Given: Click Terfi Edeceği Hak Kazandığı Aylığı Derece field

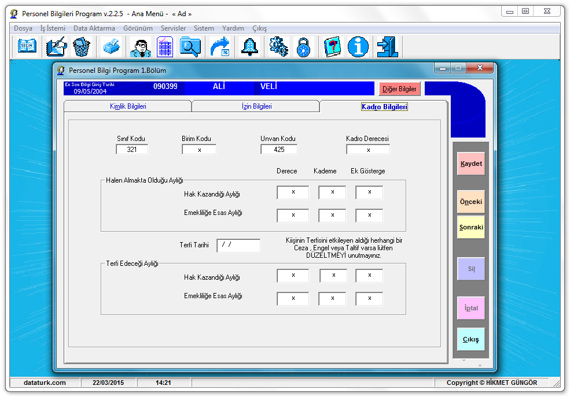Looking at the screenshot, I should [x=293, y=276].
